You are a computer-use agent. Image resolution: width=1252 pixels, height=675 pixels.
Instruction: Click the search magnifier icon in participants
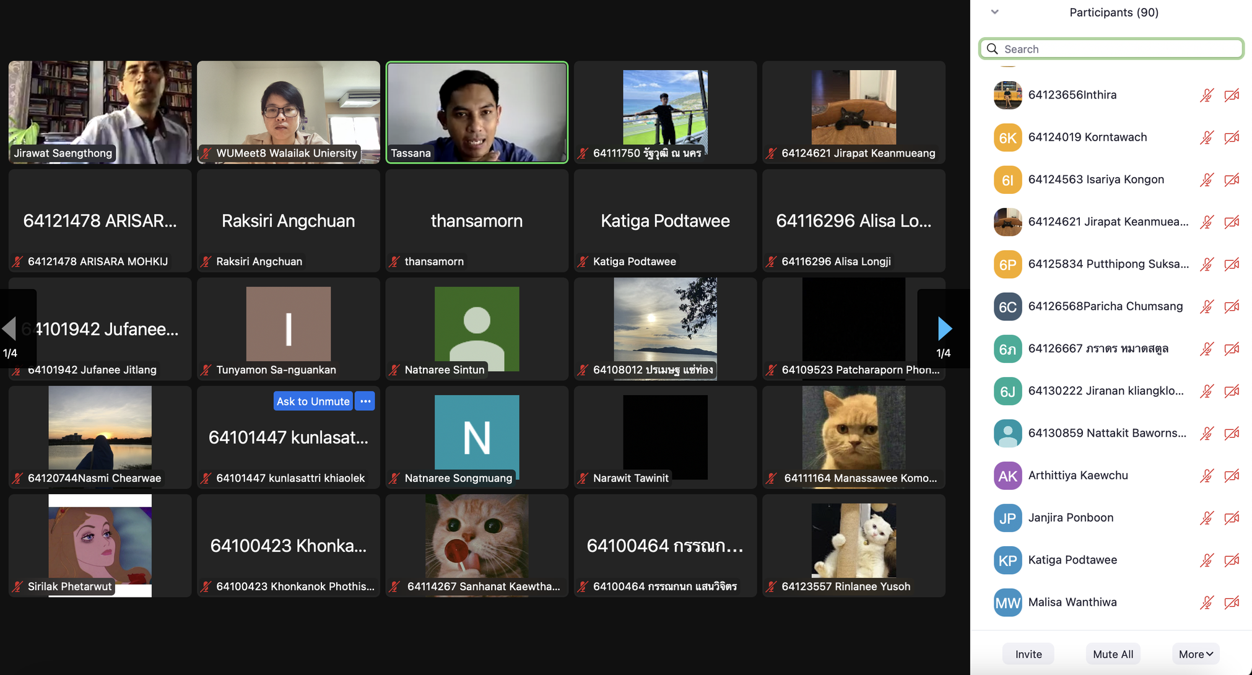point(993,49)
